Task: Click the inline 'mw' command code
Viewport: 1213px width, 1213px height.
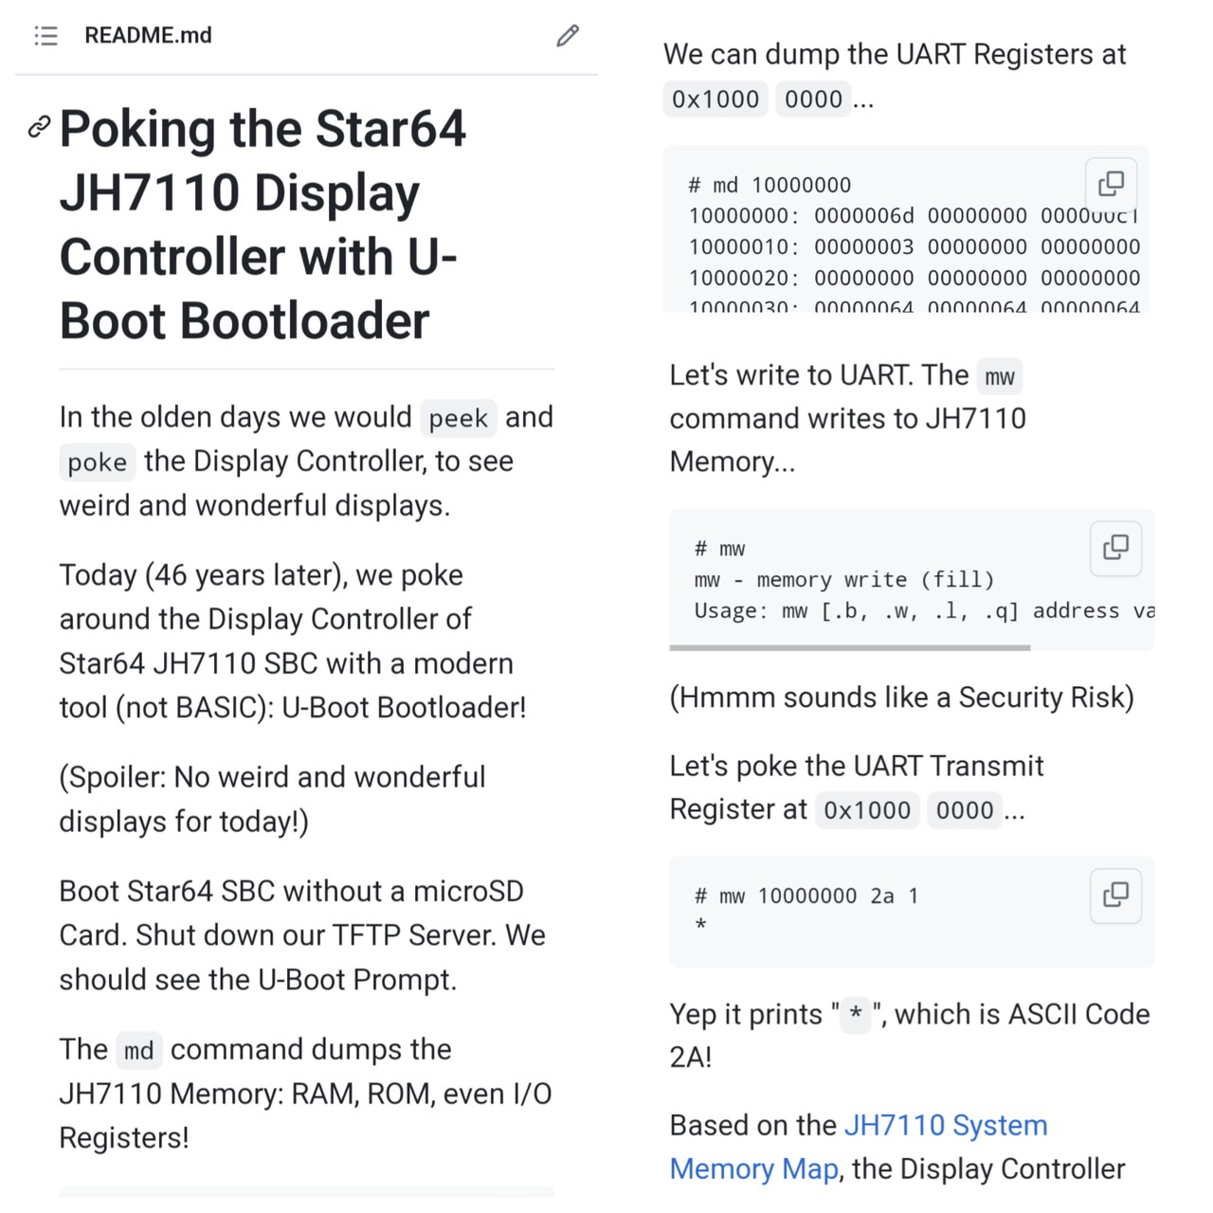Action: click(999, 376)
